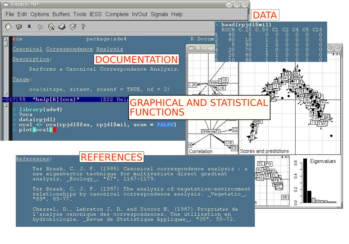The height and width of the screenshot is (244, 349).
Task: Open the Complete menu
Action: [117, 14]
